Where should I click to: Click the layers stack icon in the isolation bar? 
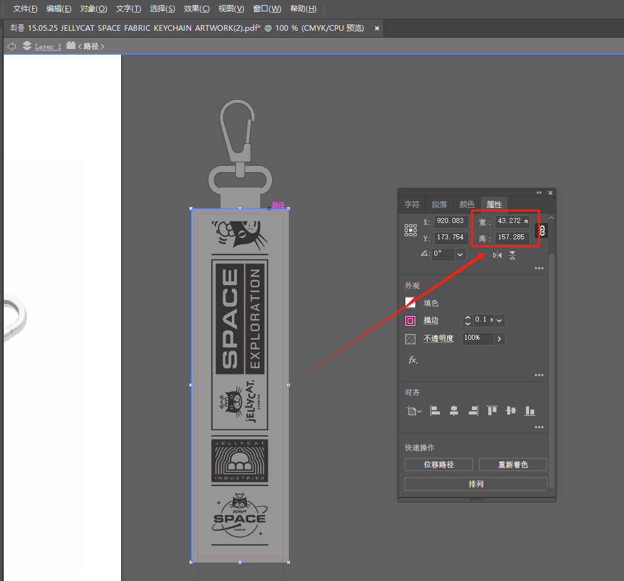(26, 46)
